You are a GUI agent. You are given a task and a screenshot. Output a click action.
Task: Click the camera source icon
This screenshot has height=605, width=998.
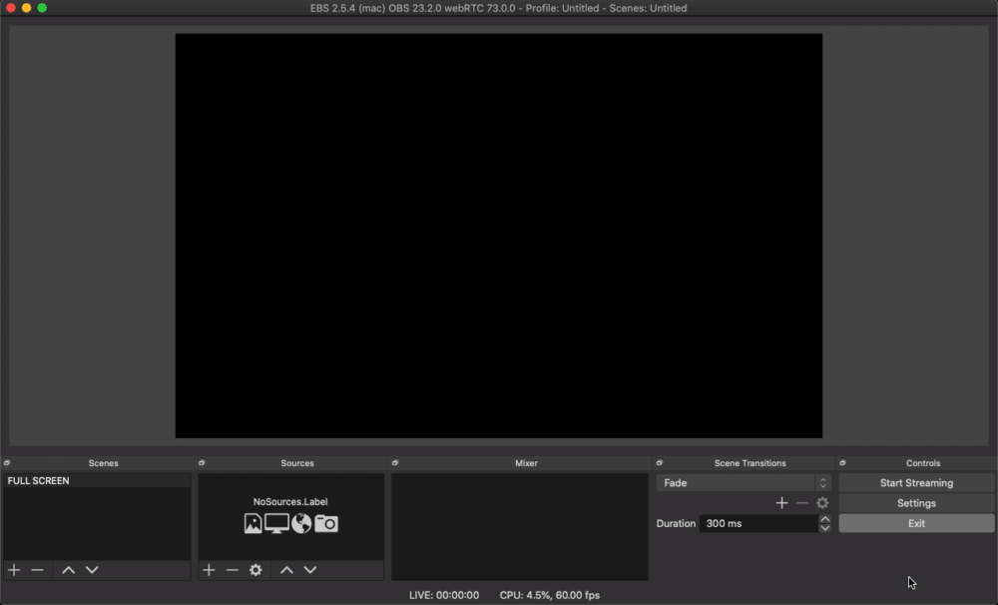(x=326, y=523)
